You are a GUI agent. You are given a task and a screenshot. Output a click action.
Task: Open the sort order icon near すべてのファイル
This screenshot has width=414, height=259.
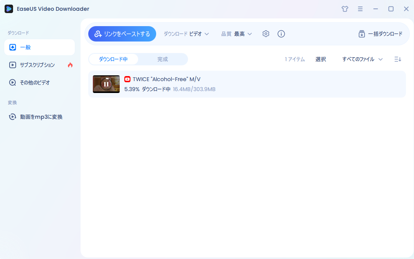398,59
